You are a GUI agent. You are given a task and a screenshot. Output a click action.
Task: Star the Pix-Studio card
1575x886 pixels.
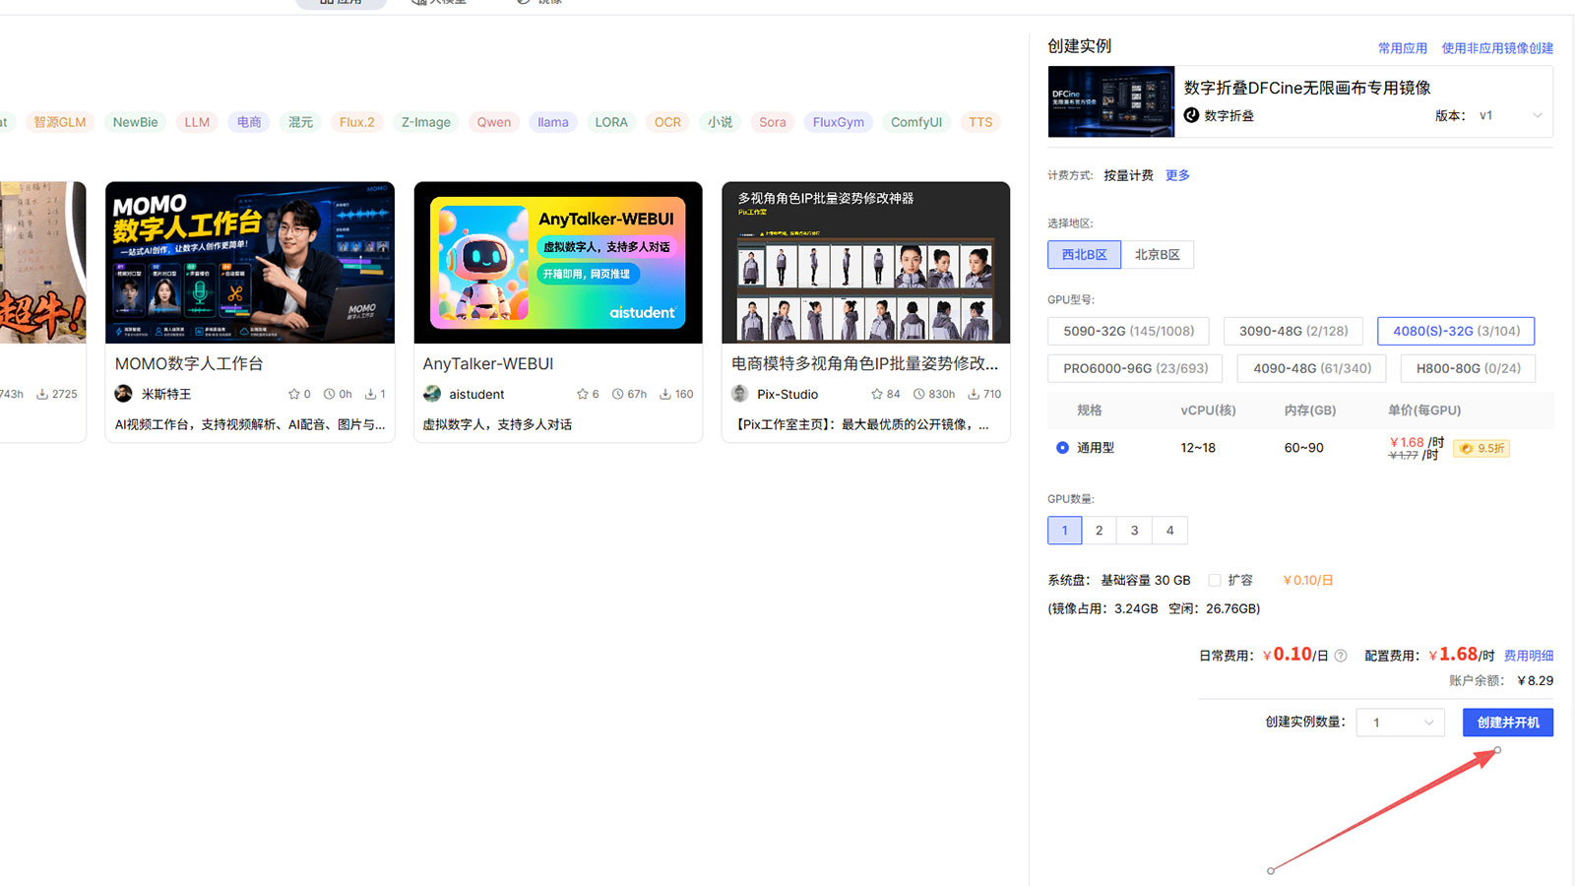pos(877,394)
